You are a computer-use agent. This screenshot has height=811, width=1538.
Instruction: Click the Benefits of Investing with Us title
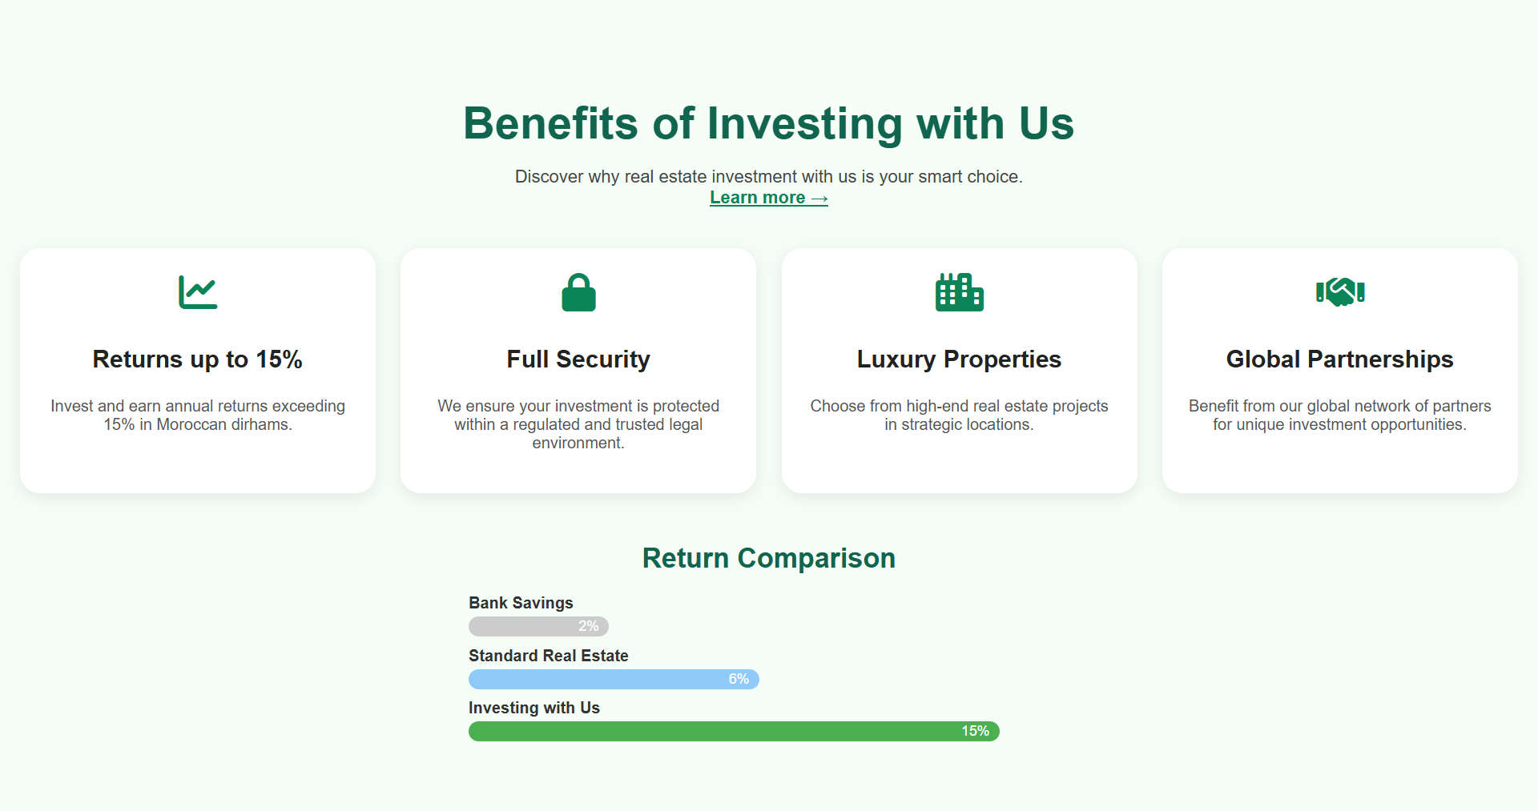click(768, 123)
